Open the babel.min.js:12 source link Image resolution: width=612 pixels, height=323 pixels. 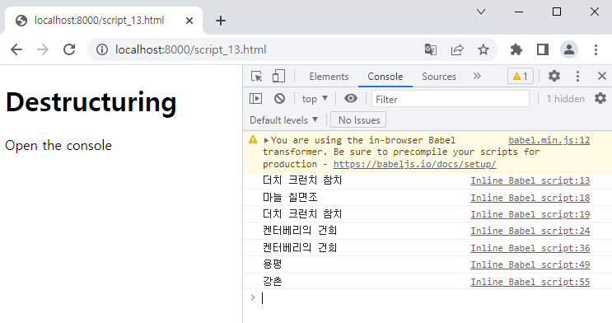click(549, 140)
